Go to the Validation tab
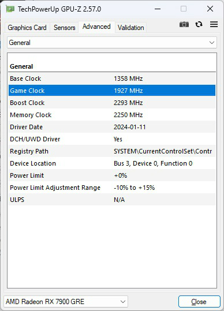 pyautogui.click(x=130, y=28)
